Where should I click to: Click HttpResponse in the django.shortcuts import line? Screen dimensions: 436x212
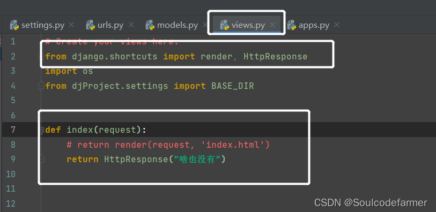tap(275, 57)
